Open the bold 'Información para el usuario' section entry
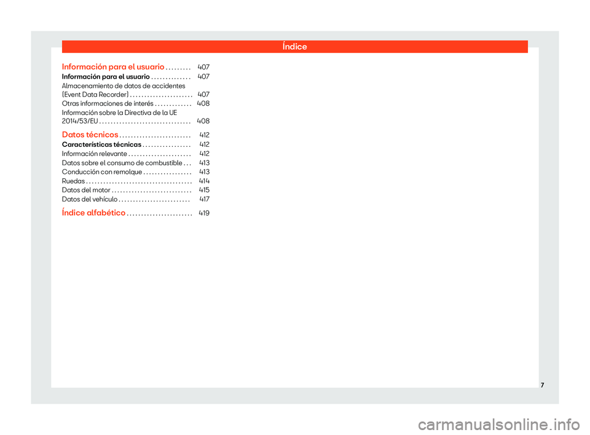Image resolution: width=590 pixels, height=435 pixels. (x=106, y=77)
